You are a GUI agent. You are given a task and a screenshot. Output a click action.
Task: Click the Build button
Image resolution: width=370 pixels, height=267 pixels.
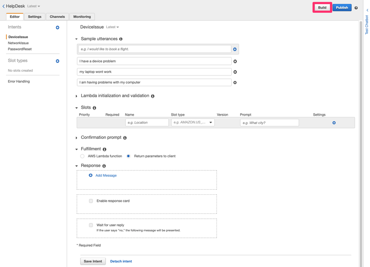point(322,7)
